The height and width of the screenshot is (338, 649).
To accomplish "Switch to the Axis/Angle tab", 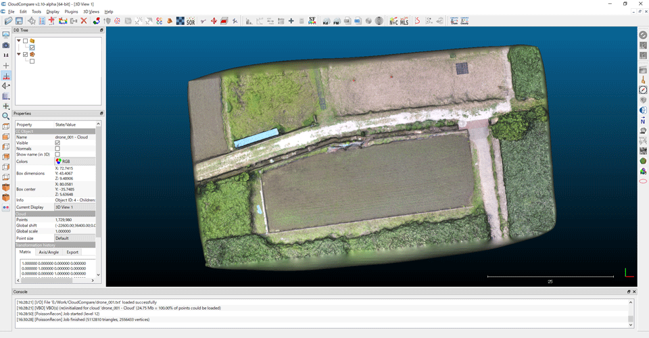I will (49, 252).
